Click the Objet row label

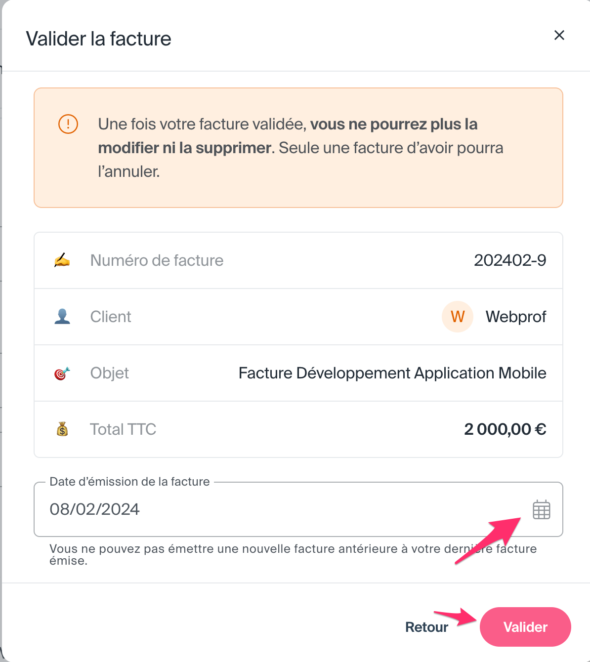pyautogui.click(x=110, y=373)
